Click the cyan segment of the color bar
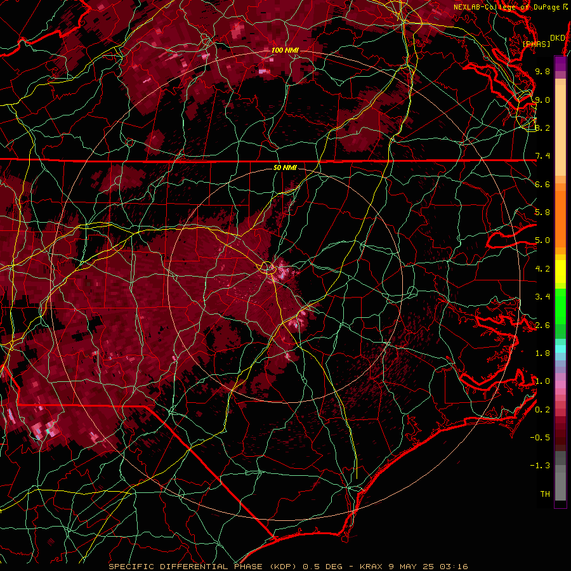This screenshot has height=571, width=571. point(560,349)
